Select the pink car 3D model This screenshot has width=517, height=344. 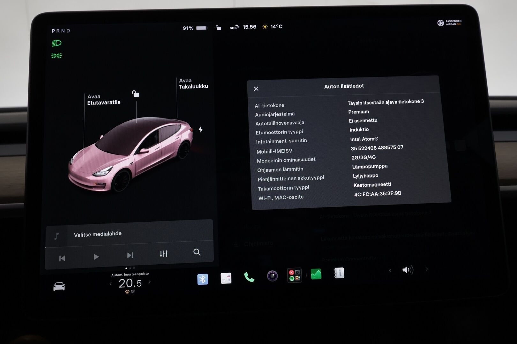pyautogui.click(x=131, y=154)
